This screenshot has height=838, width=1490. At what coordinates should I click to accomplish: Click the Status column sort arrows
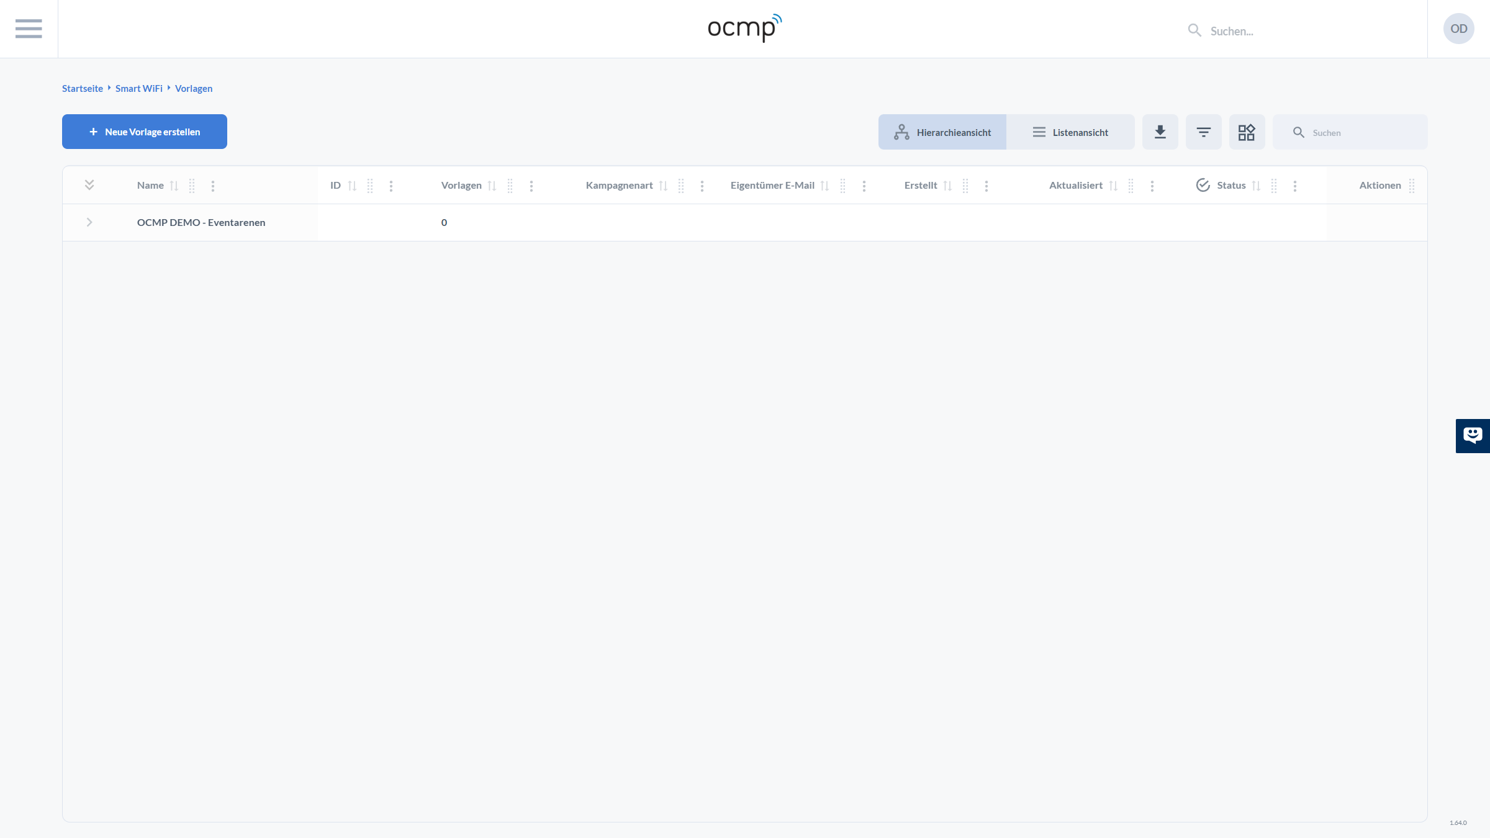(x=1256, y=186)
